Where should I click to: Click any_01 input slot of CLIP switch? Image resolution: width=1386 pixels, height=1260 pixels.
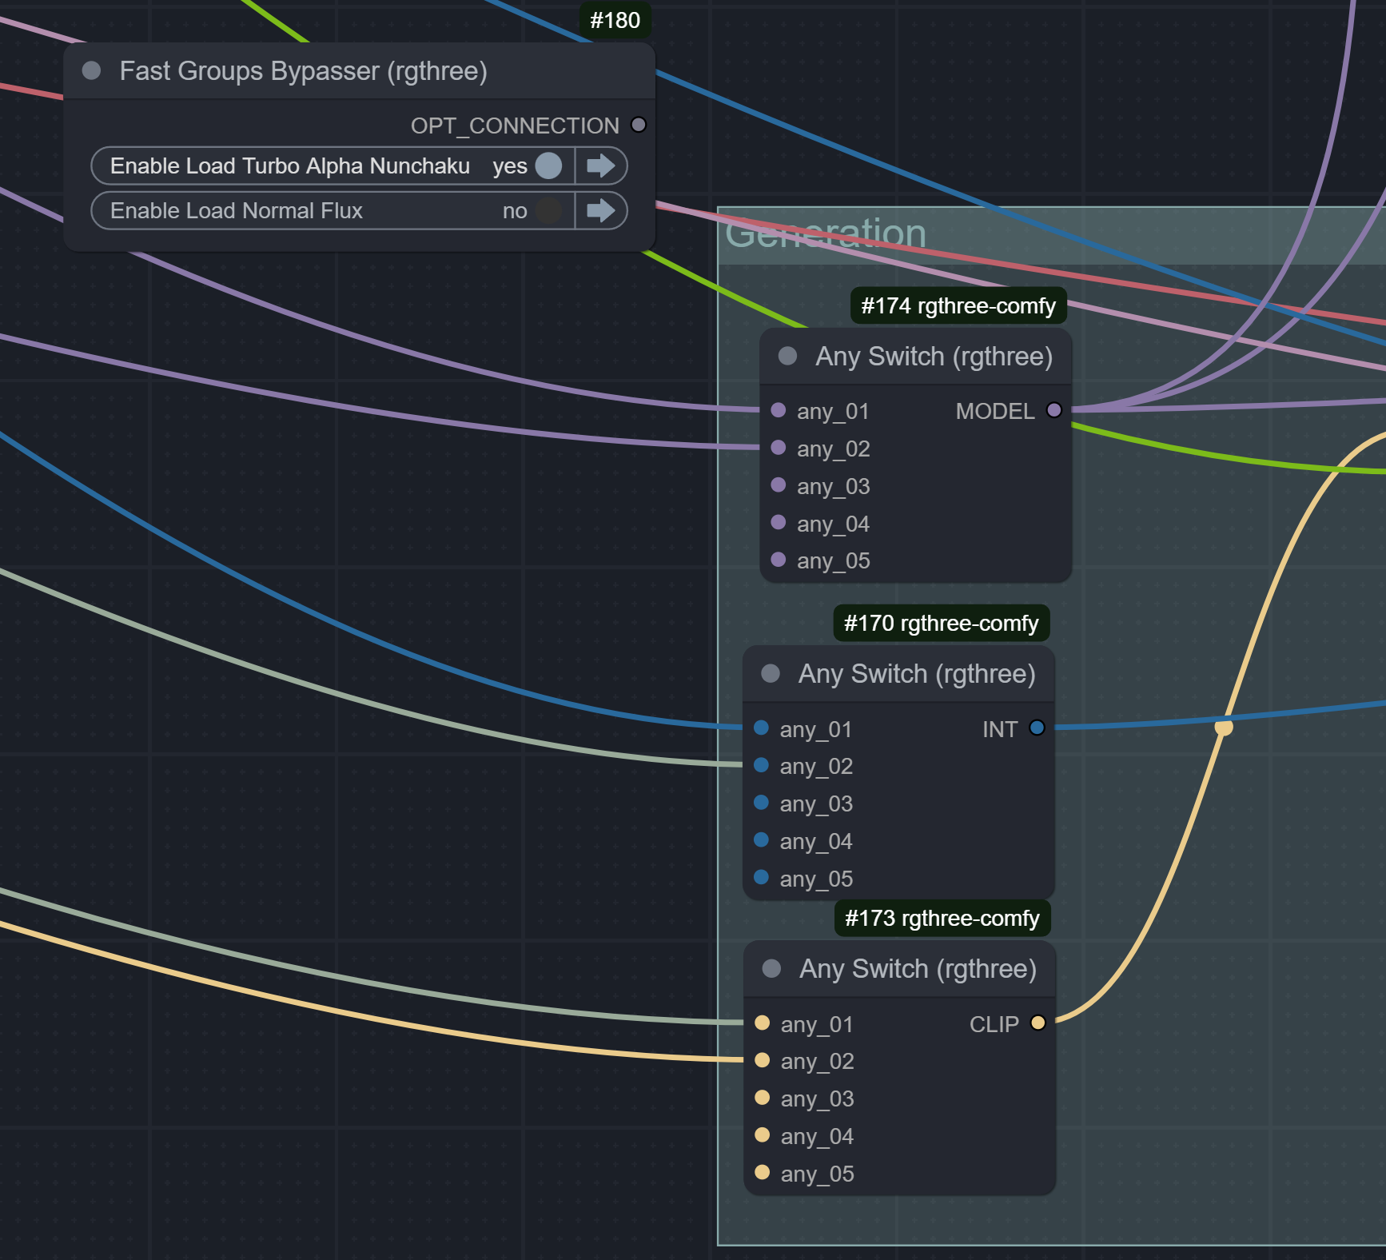click(x=763, y=1023)
